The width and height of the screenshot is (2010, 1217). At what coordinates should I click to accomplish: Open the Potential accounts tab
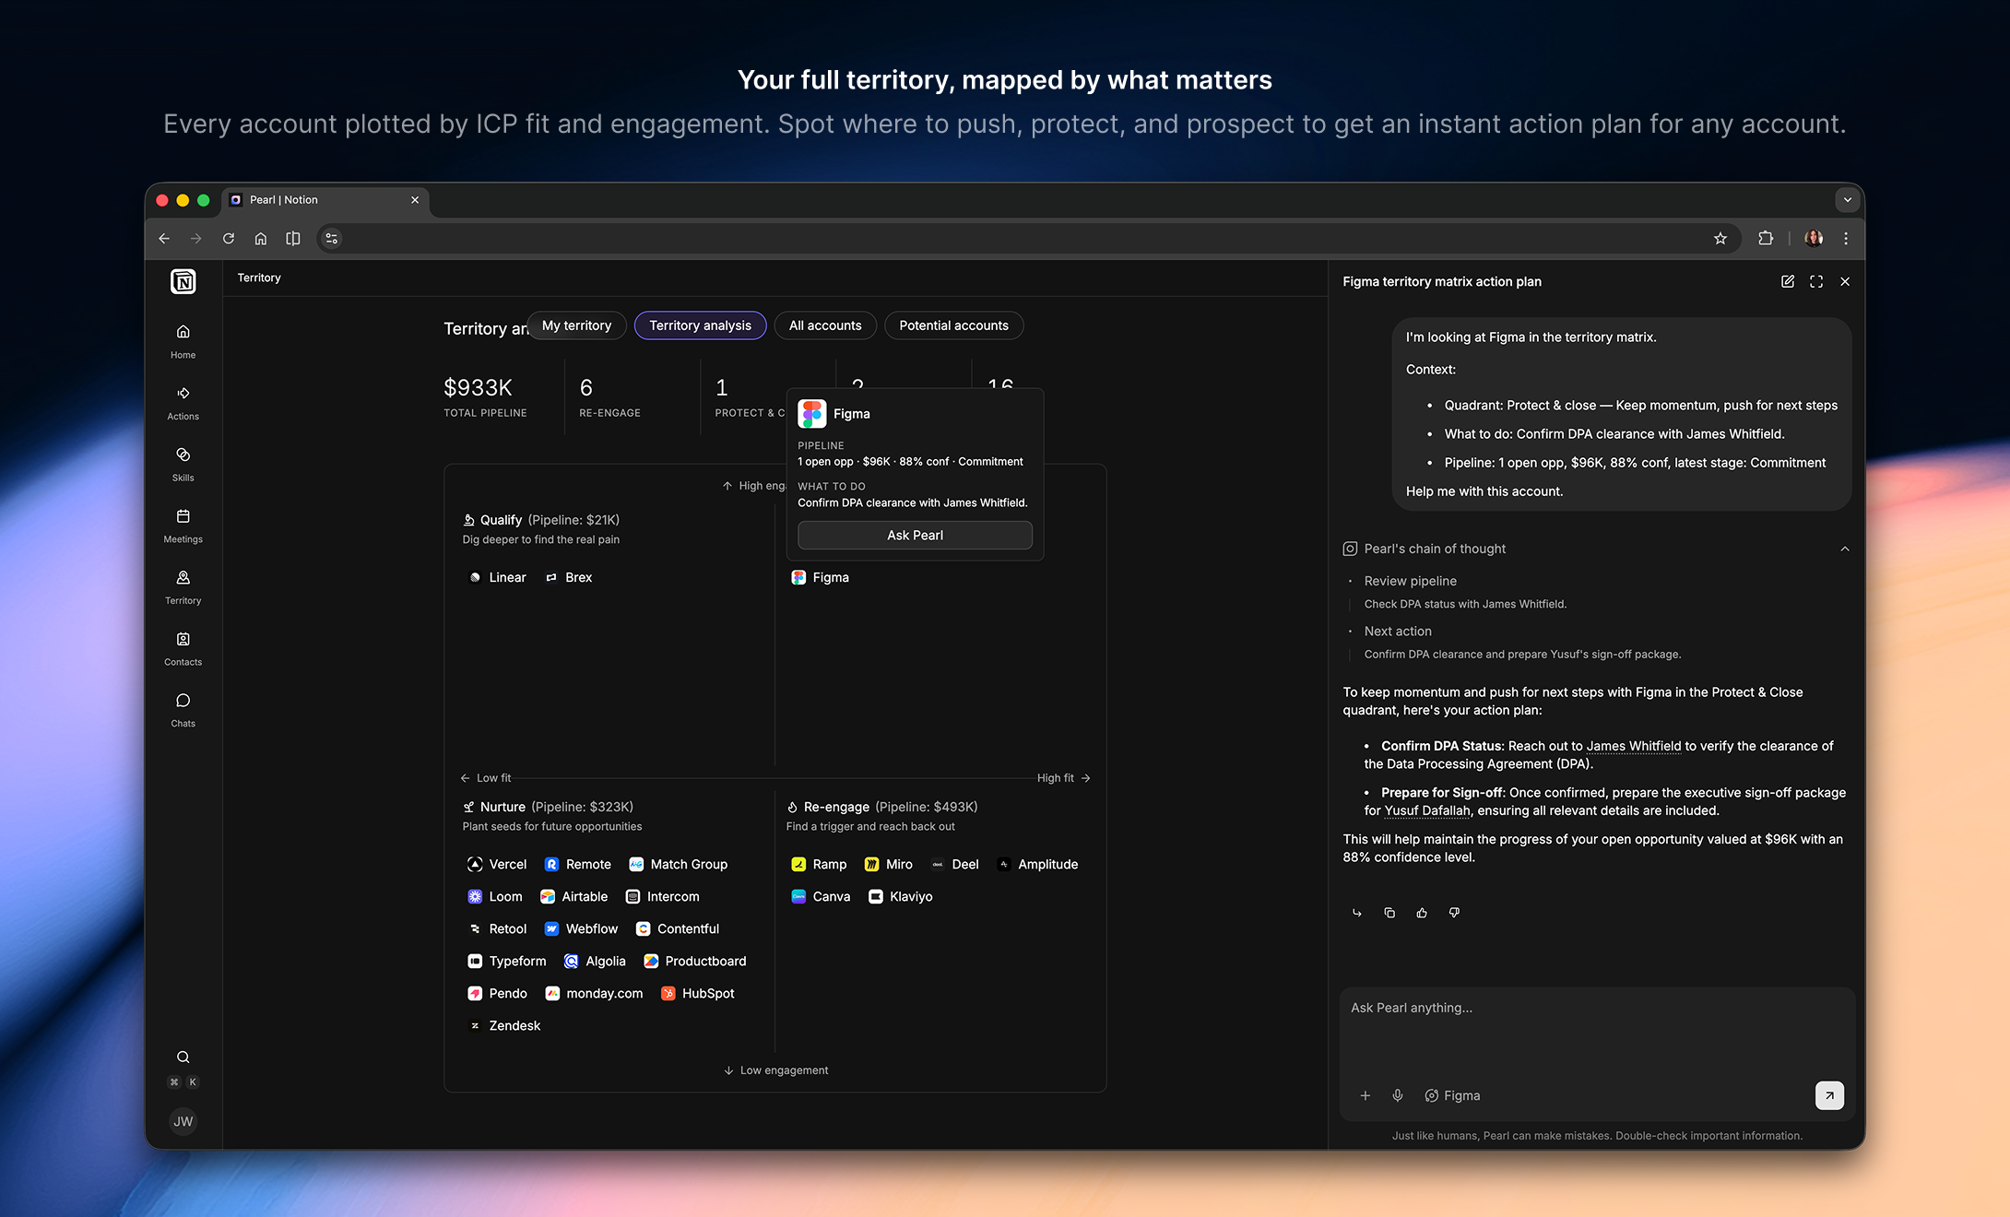pyautogui.click(x=953, y=325)
